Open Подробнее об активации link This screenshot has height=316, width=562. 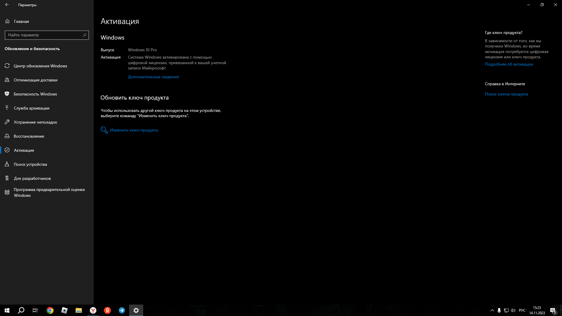tap(509, 64)
